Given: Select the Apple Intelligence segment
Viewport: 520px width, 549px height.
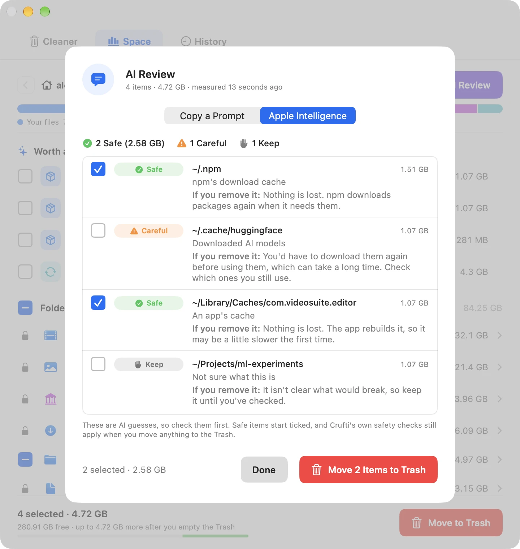Looking at the screenshot, I should click(x=308, y=116).
